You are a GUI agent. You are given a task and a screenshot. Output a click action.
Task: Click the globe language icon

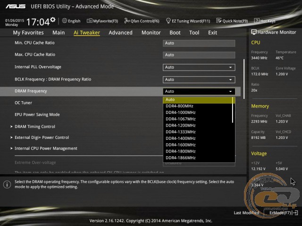click(x=65, y=21)
